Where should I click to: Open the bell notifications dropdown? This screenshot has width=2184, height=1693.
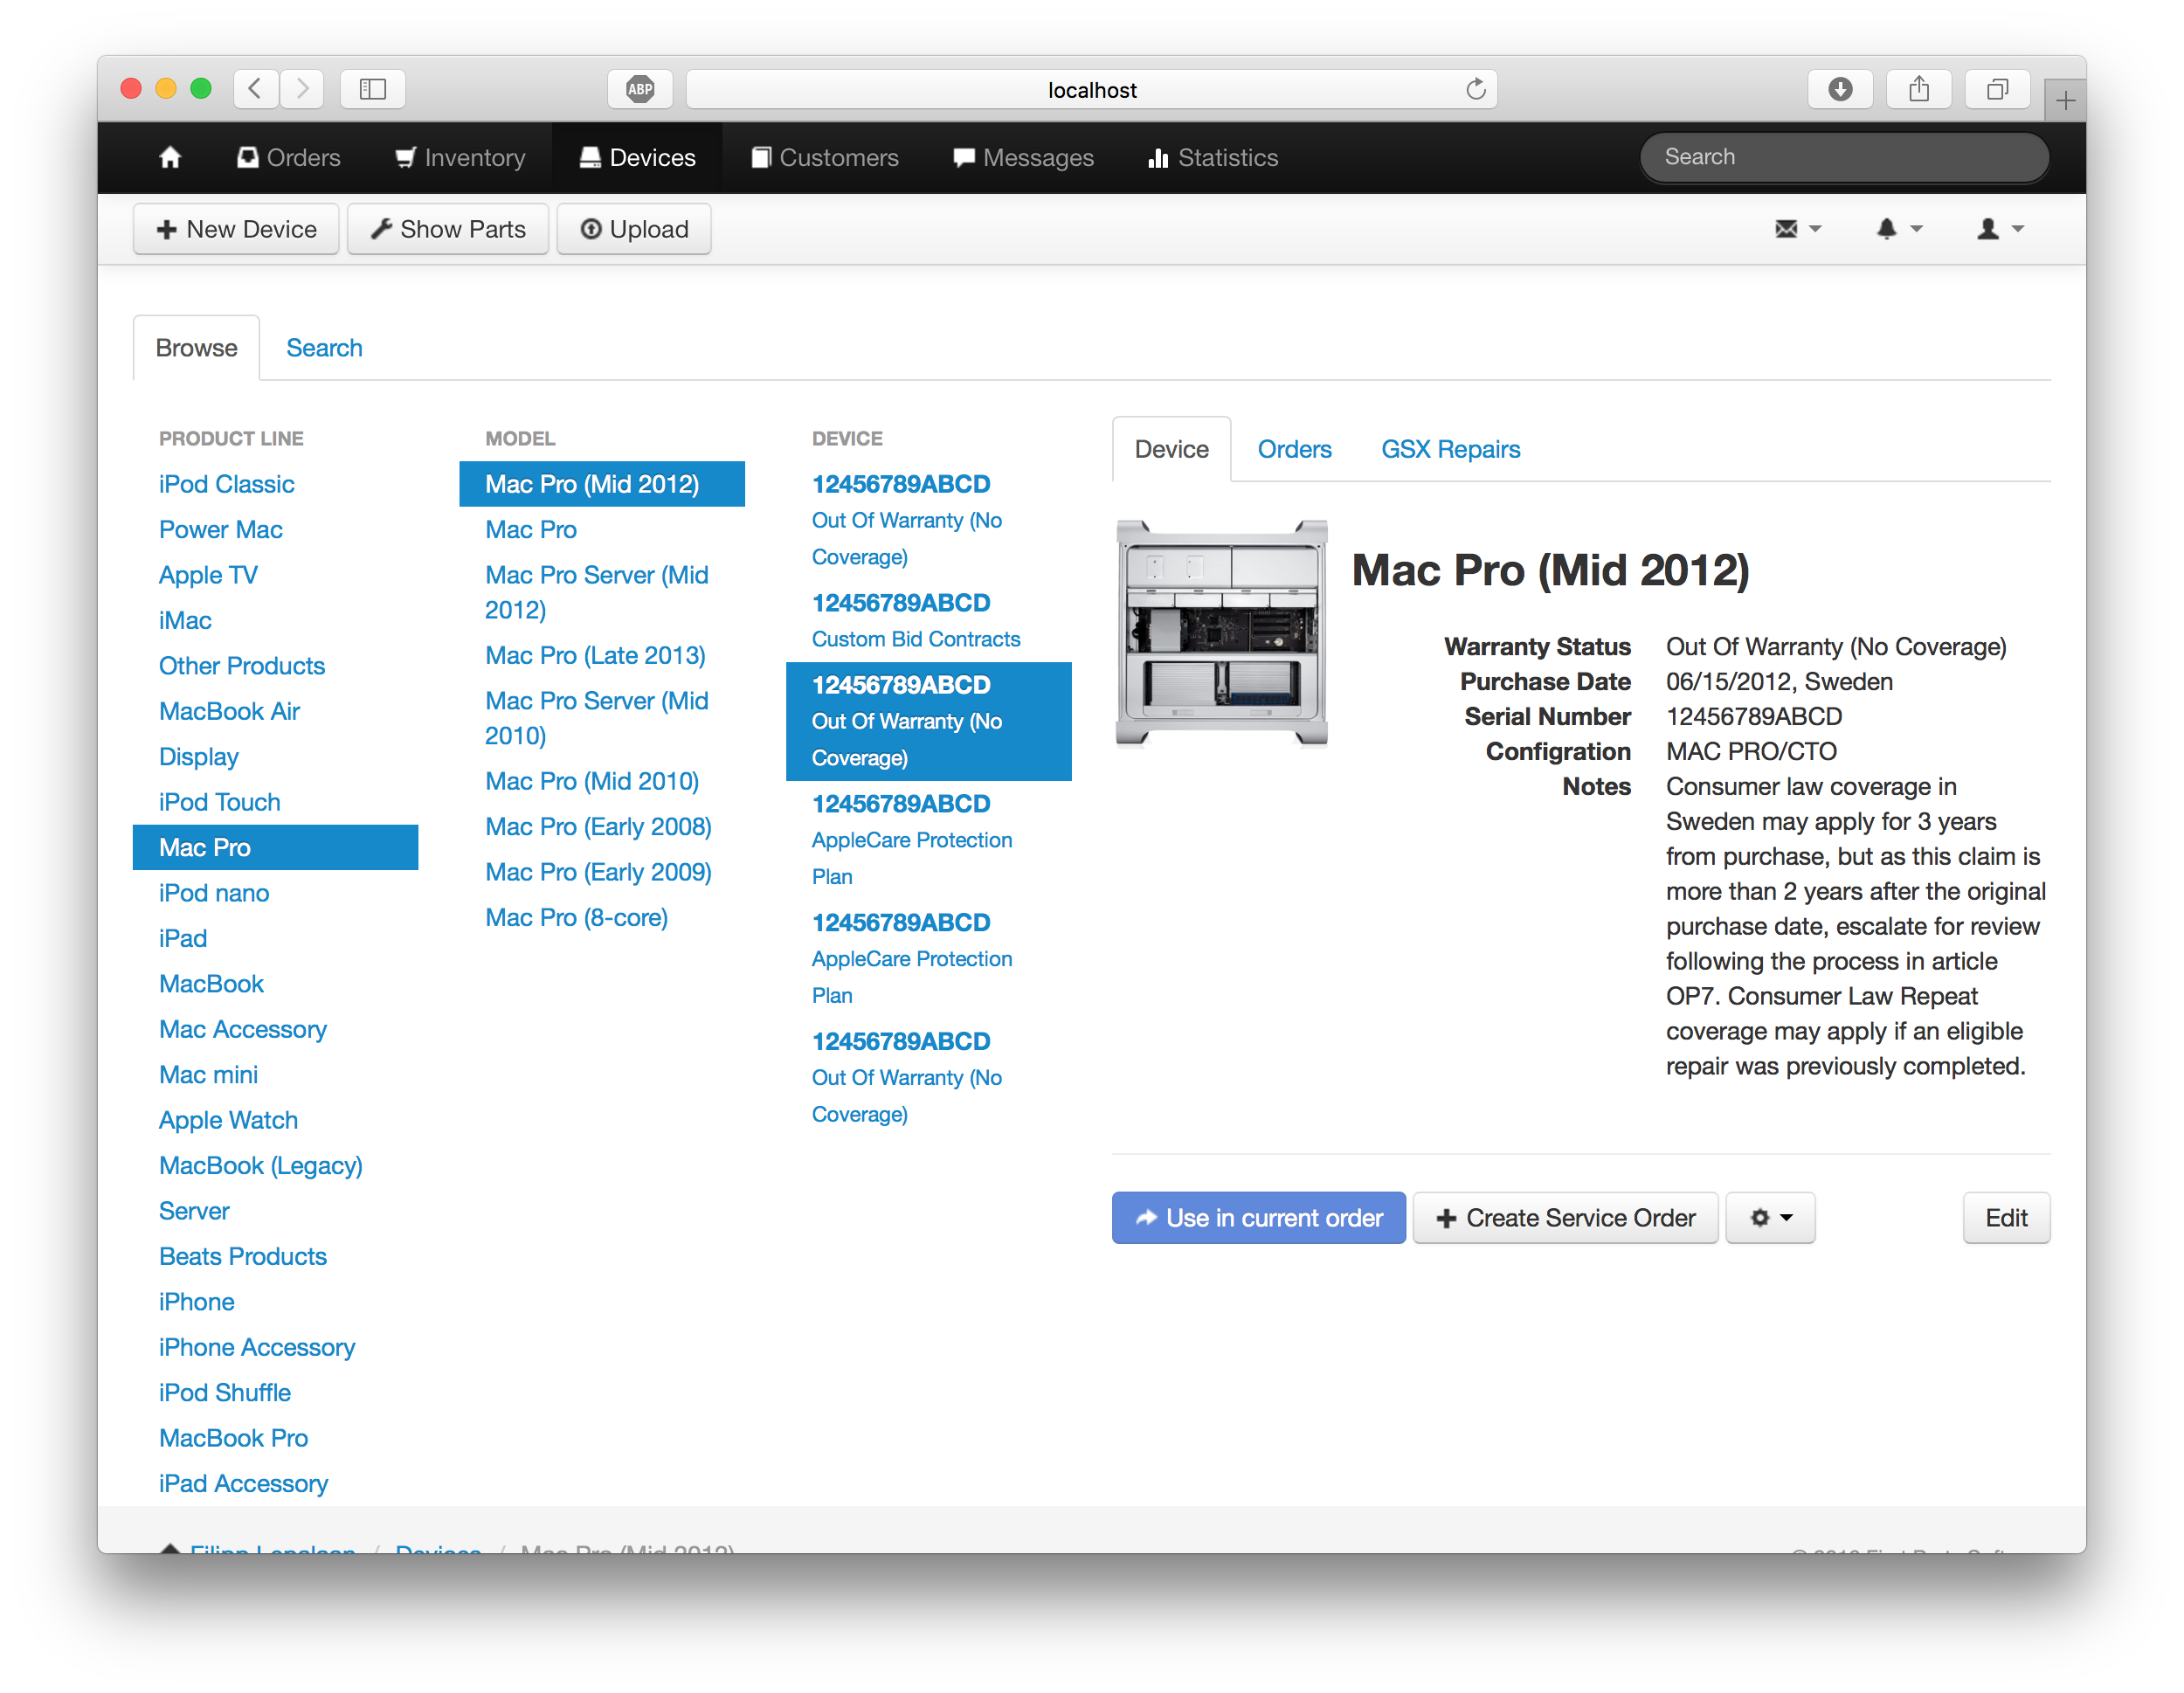1898,229
